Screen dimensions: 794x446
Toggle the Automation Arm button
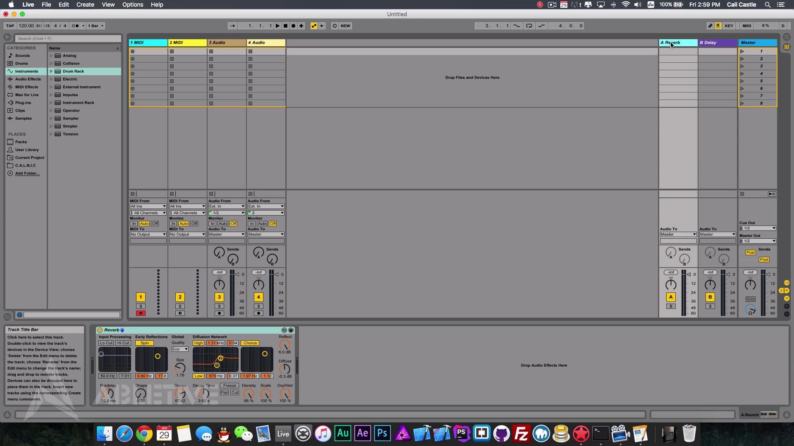tap(314, 26)
